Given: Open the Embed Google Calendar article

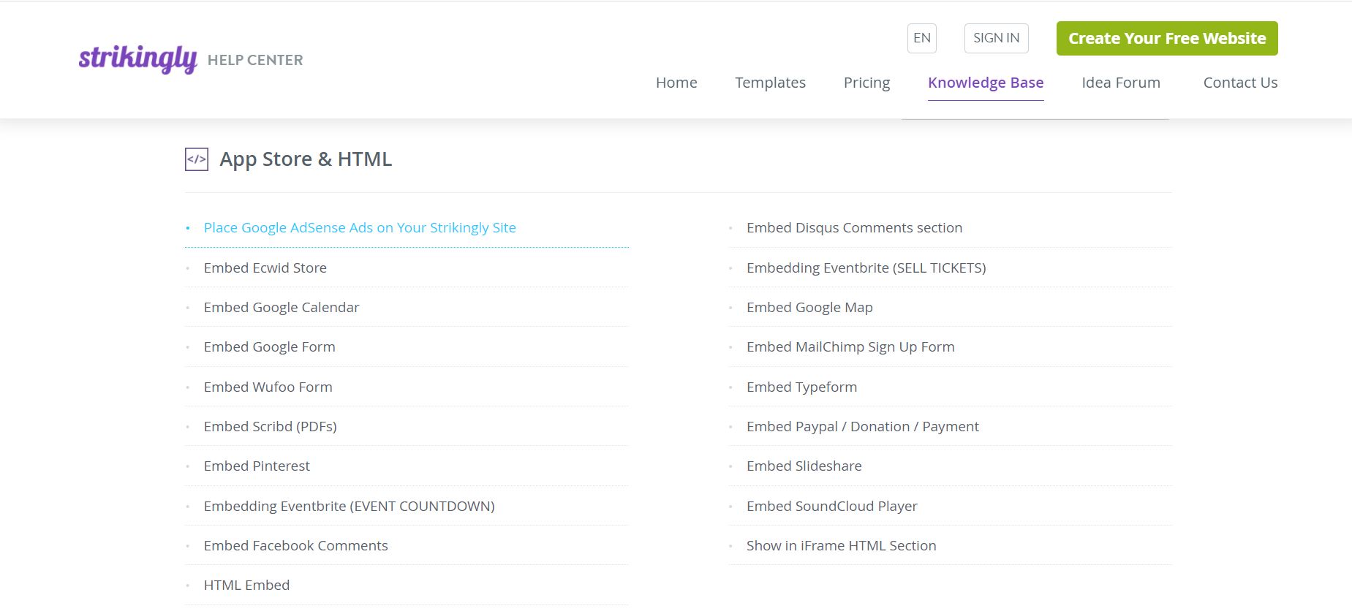Looking at the screenshot, I should tap(282, 307).
